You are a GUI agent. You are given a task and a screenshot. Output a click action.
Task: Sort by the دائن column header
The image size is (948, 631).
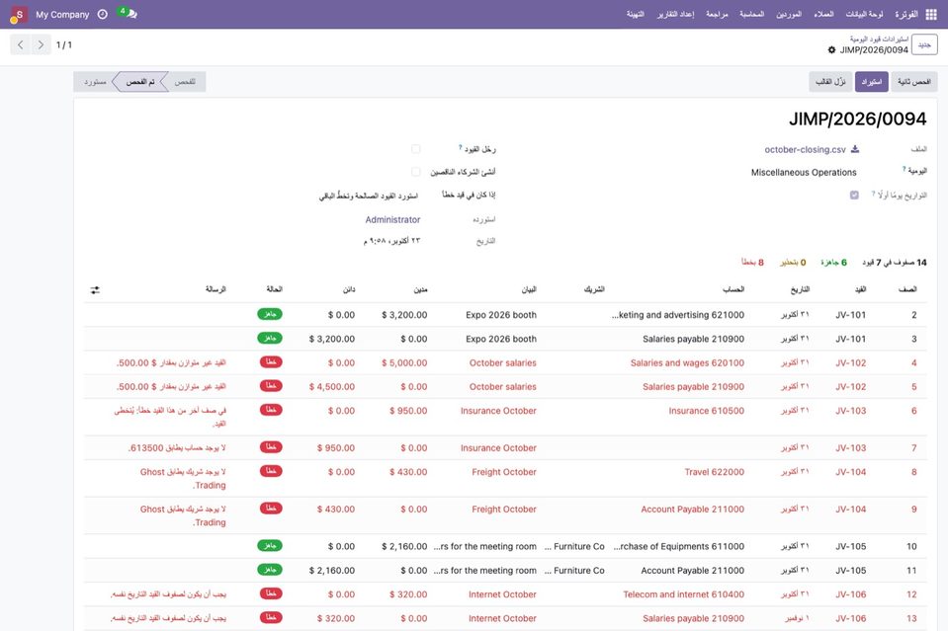(349, 290)
